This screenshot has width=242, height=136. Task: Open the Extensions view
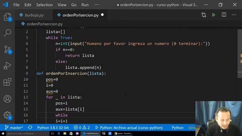point(7,82)
